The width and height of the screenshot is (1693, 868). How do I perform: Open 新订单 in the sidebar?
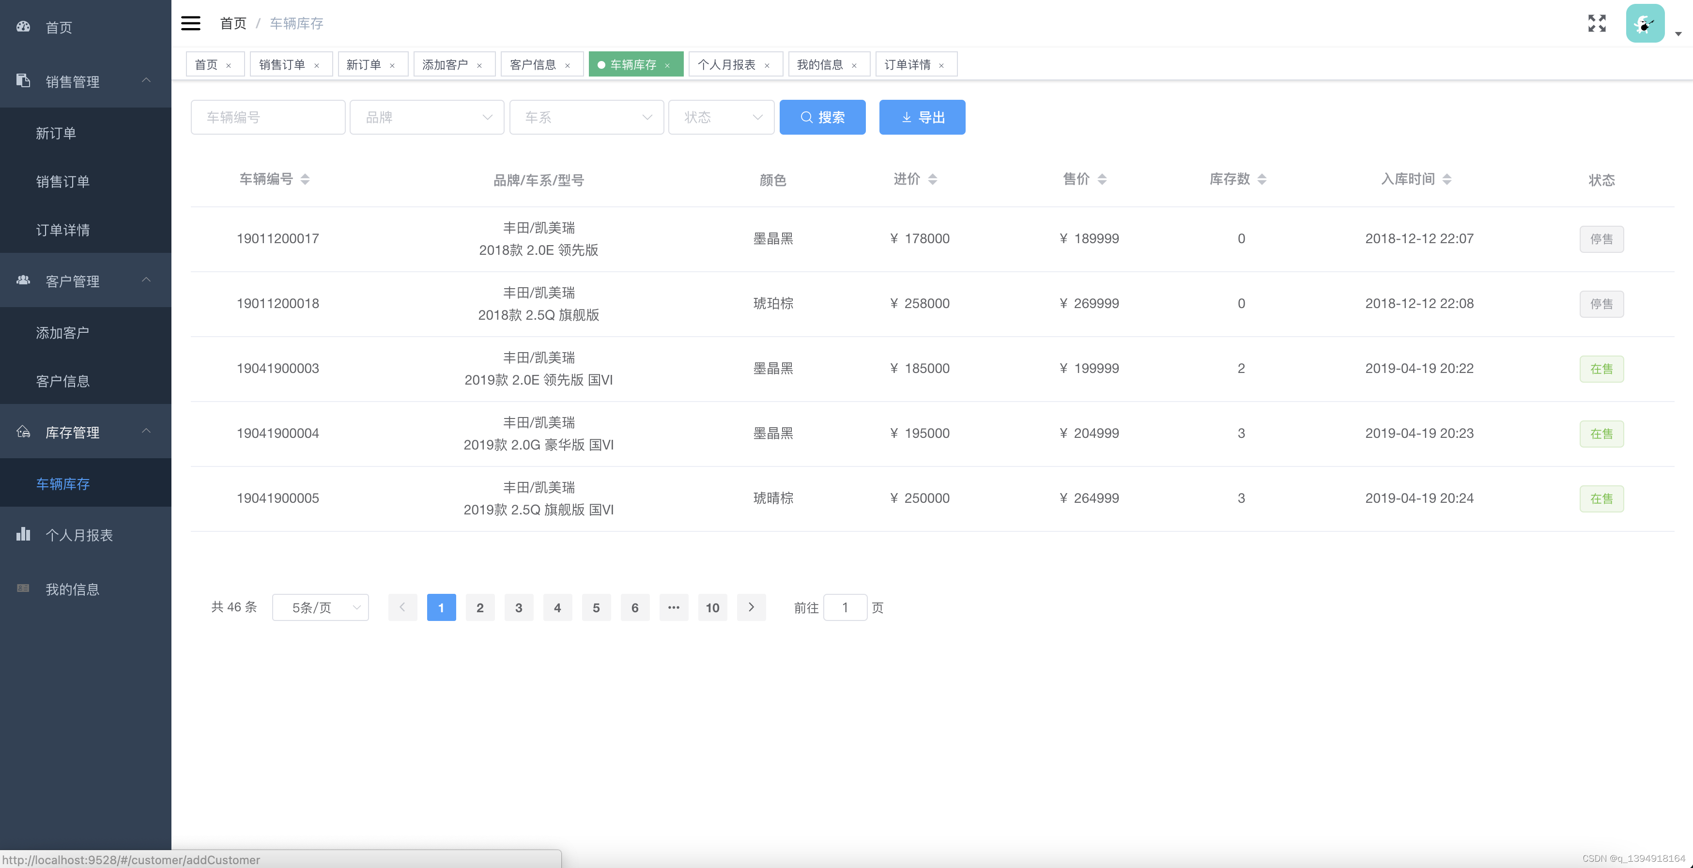click(x=85, y=133)
